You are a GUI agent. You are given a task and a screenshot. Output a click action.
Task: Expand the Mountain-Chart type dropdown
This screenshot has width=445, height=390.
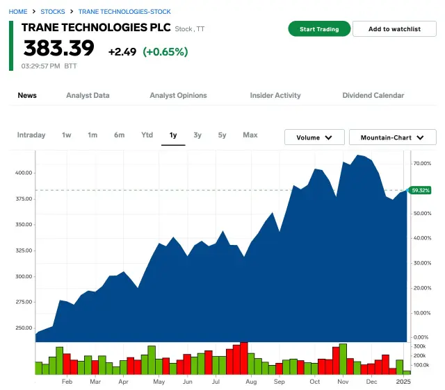[392, 137]
